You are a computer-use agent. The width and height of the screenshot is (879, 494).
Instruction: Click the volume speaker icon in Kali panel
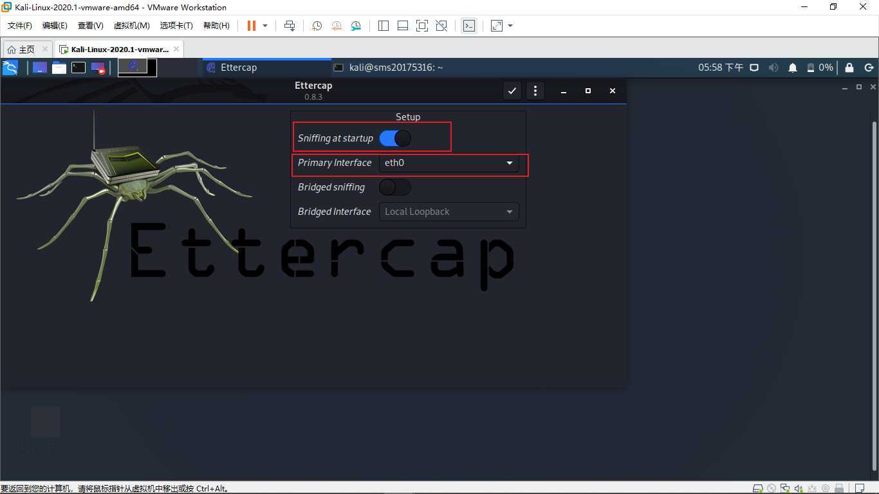(x=773, y=68)
